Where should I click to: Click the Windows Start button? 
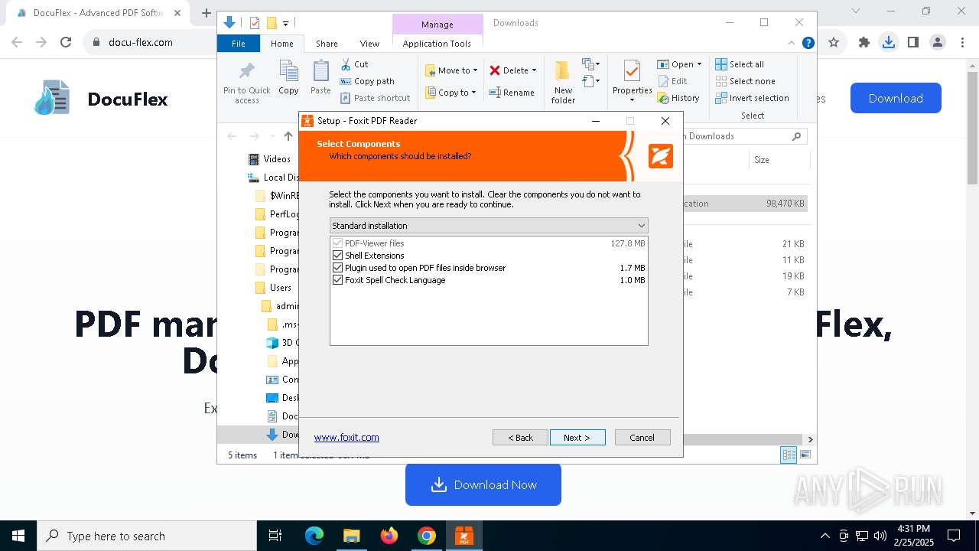click(x=18, y=536)
